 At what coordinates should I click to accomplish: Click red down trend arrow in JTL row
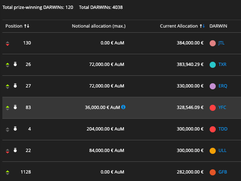(7, 43)
